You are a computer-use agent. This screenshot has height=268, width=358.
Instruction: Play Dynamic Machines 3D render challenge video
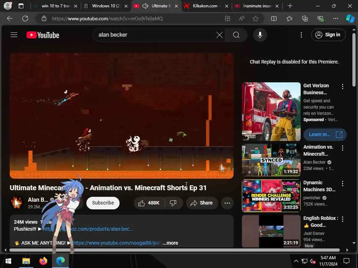click(271, 195)
